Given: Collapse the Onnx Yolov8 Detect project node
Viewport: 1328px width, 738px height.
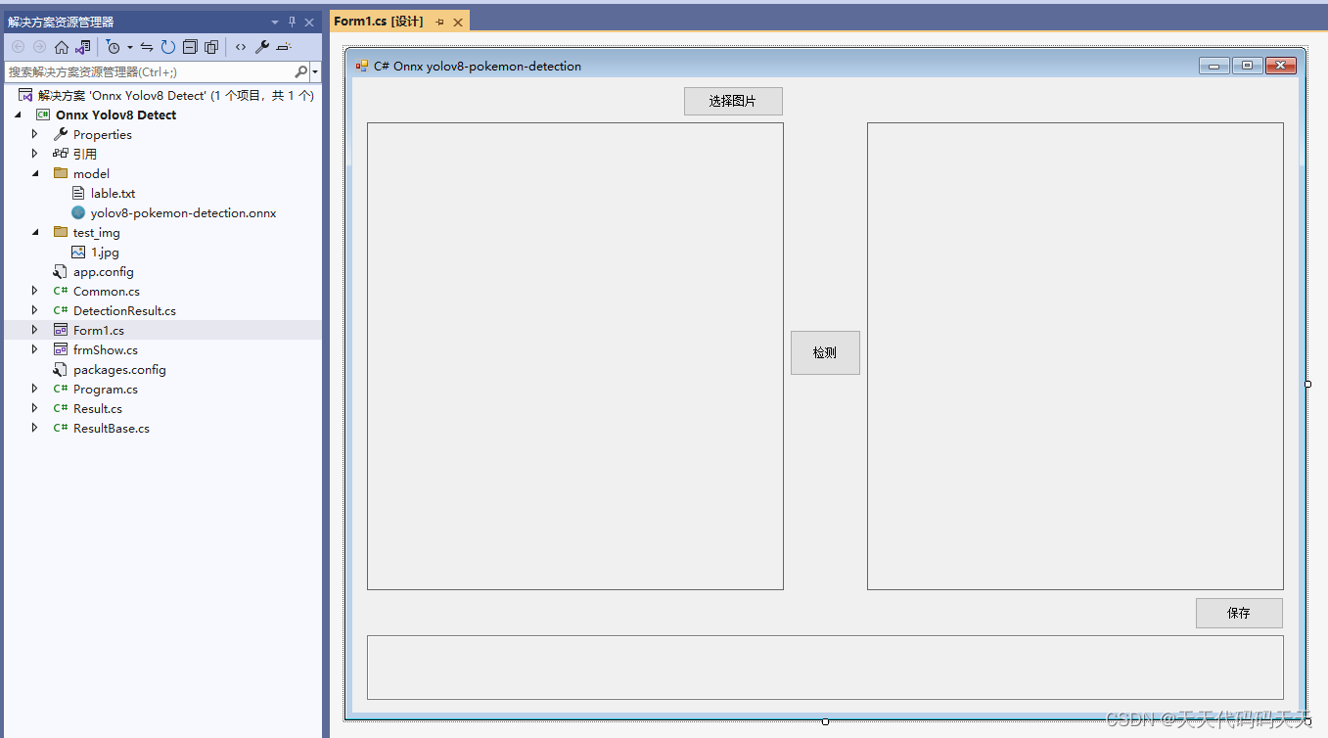Looking at the screenshot, I should [x=19, y=115].
